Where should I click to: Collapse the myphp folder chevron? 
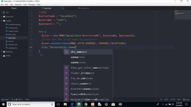pyautogui.click(x=1, y=21)
